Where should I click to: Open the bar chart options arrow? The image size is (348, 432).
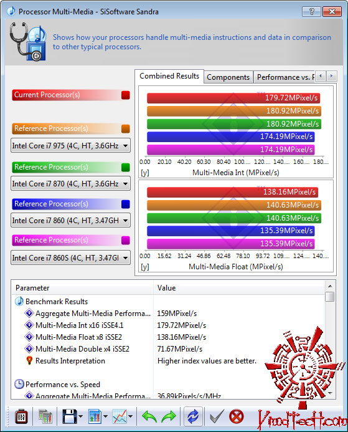[x=105, y=416]
